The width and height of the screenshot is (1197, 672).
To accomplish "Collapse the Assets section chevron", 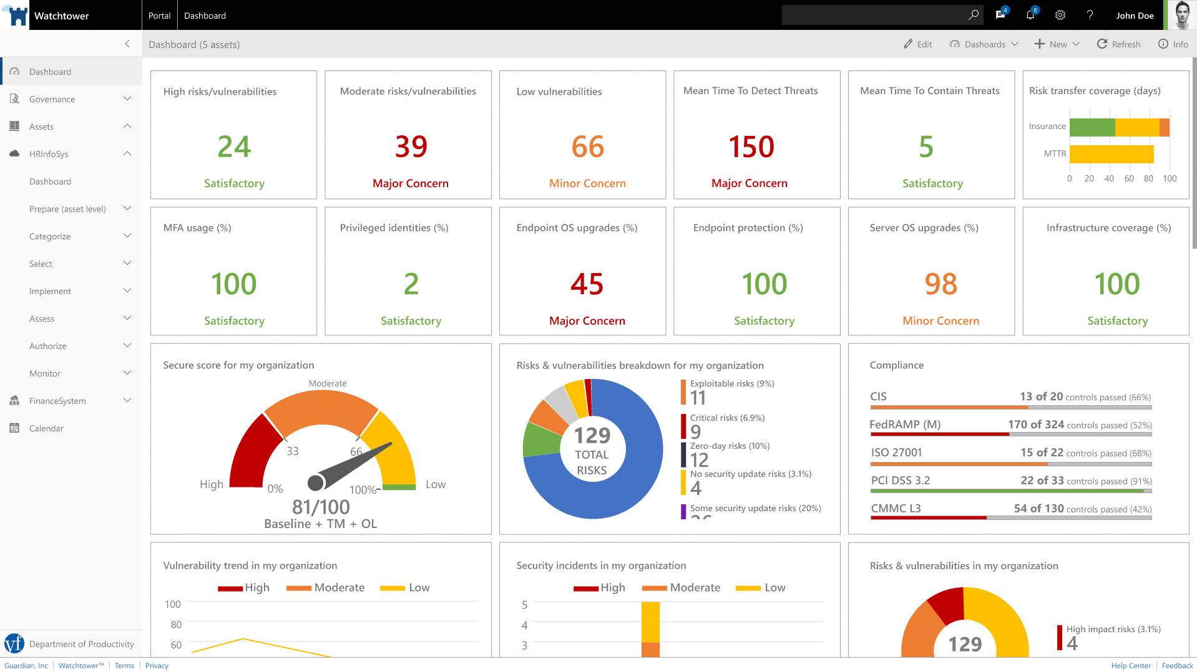I will [127, 126].
